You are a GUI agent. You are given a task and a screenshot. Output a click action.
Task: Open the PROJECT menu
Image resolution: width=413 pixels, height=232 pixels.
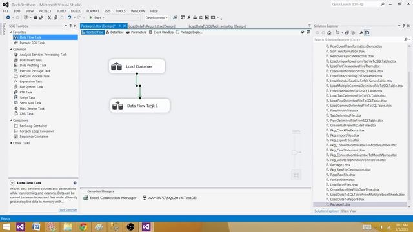point(45,11)
